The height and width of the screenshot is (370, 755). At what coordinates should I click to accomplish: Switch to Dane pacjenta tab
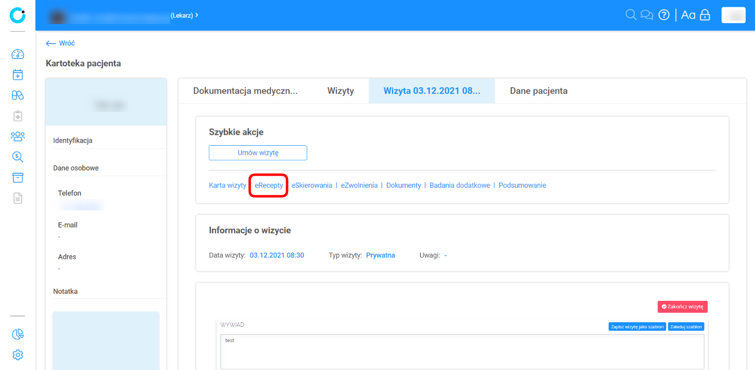539,91
